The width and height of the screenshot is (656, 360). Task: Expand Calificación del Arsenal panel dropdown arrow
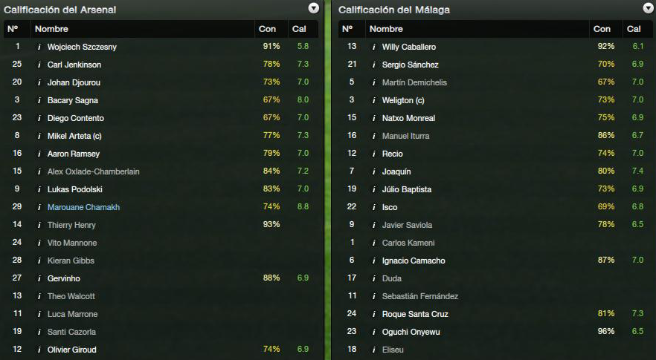pyautogui.click(x=313, y=8)
